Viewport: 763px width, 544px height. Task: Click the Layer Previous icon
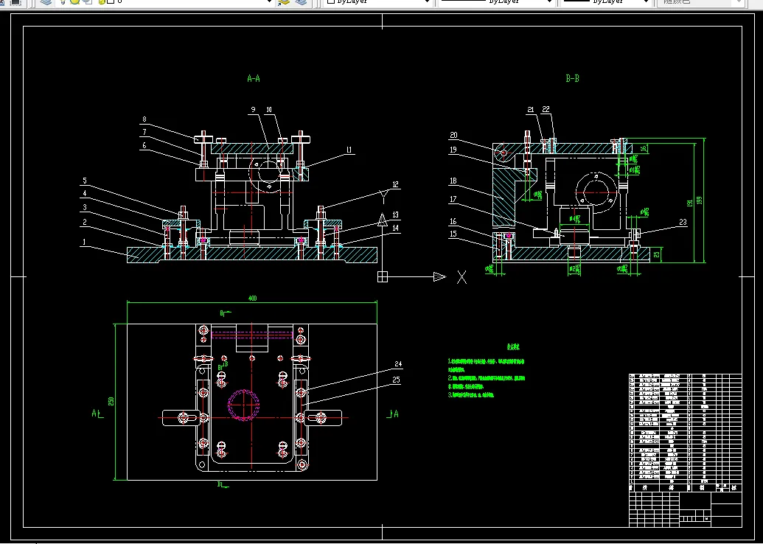[302, 2]
